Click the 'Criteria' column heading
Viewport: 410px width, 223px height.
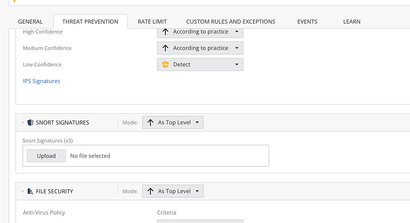[x=166, y=212]
